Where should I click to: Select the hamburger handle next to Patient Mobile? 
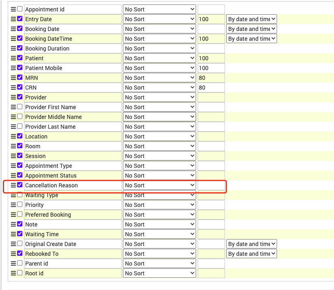click(13, 68)
